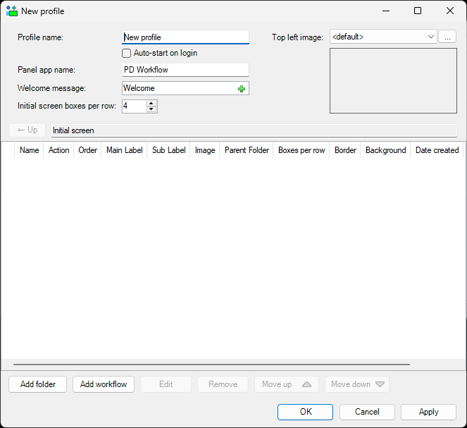Open the Top left image dropdown

point(383,37)
